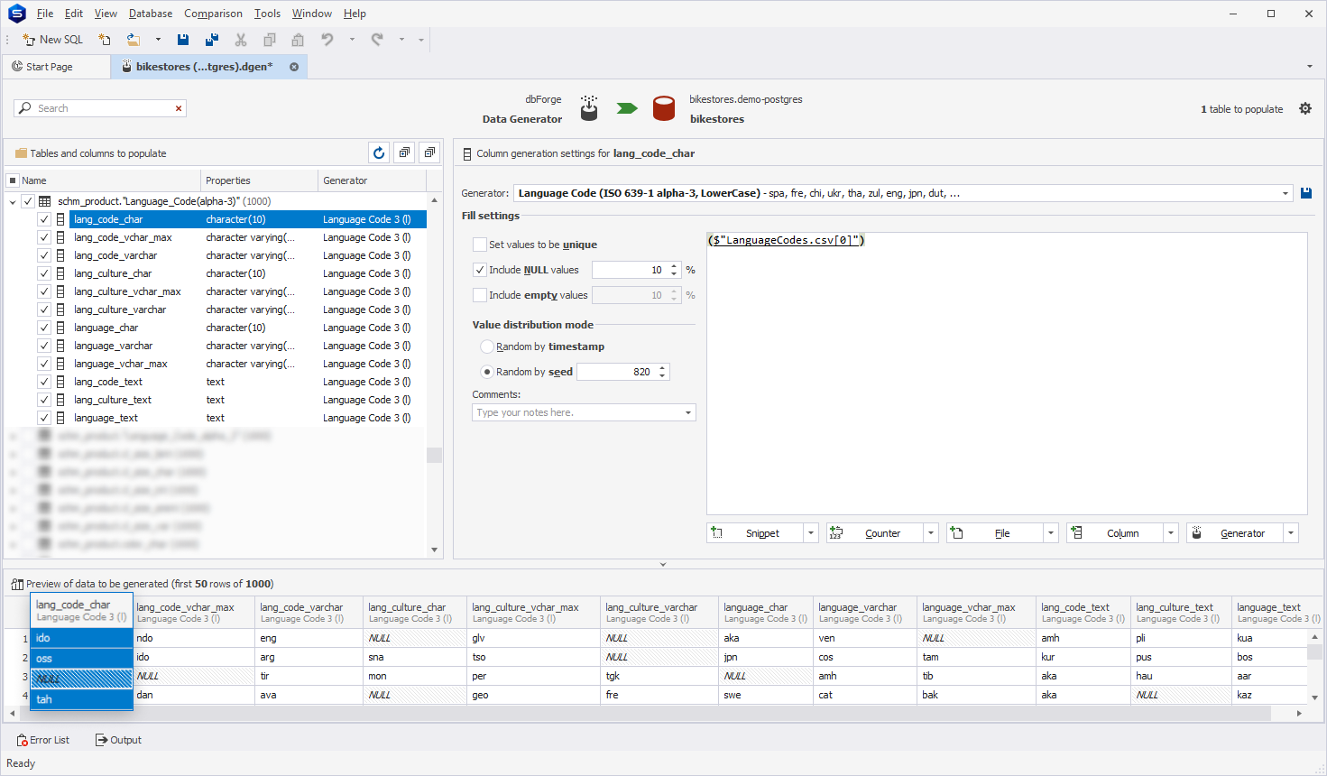Close the bikestores dgen tab
Screen dimensions: 1327x776
tap(294, 67)
